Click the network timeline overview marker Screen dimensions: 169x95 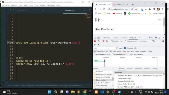[105, 61]
